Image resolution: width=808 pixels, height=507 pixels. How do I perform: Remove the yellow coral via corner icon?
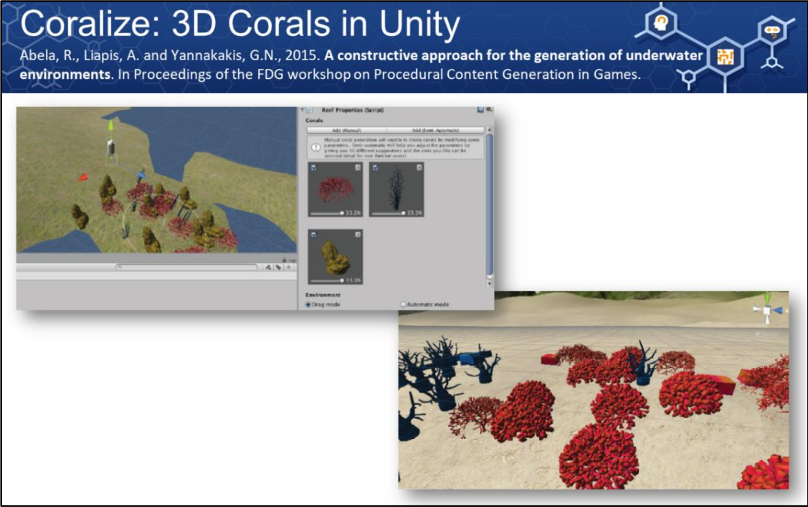[358, 235]
